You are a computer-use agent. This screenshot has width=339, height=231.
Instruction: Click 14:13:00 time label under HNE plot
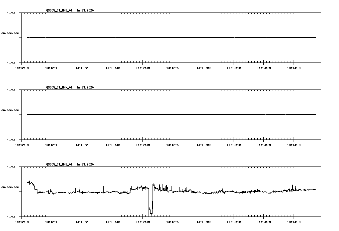coord(203,68)
